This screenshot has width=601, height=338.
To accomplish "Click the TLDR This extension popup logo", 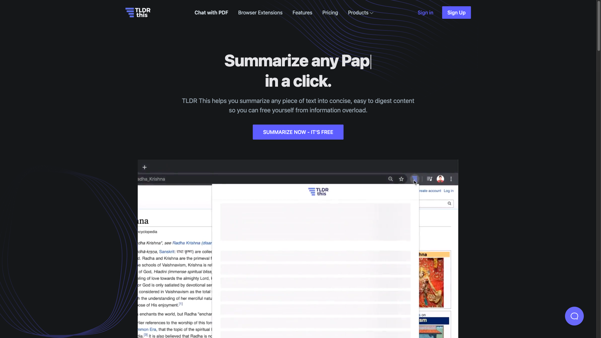I will point(318,191).
